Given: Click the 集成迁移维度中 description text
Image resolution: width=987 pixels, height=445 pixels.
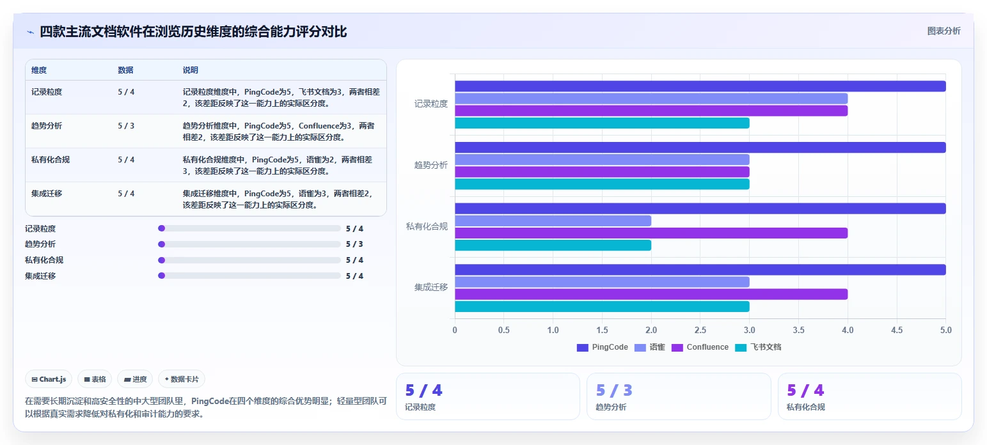Looking at the screenshot, I should (278, 199).
